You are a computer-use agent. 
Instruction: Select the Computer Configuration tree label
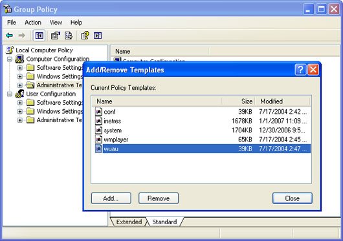click(58, 59)
